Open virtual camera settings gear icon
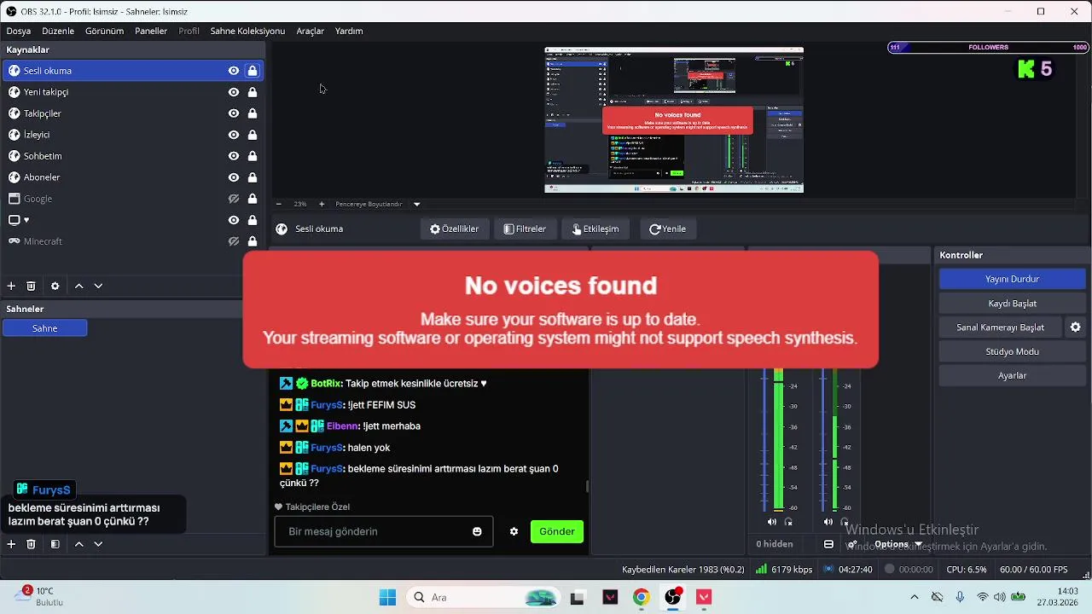Image resolution: width=1092 pixels, height=614 pixels. click(1076, 327)
